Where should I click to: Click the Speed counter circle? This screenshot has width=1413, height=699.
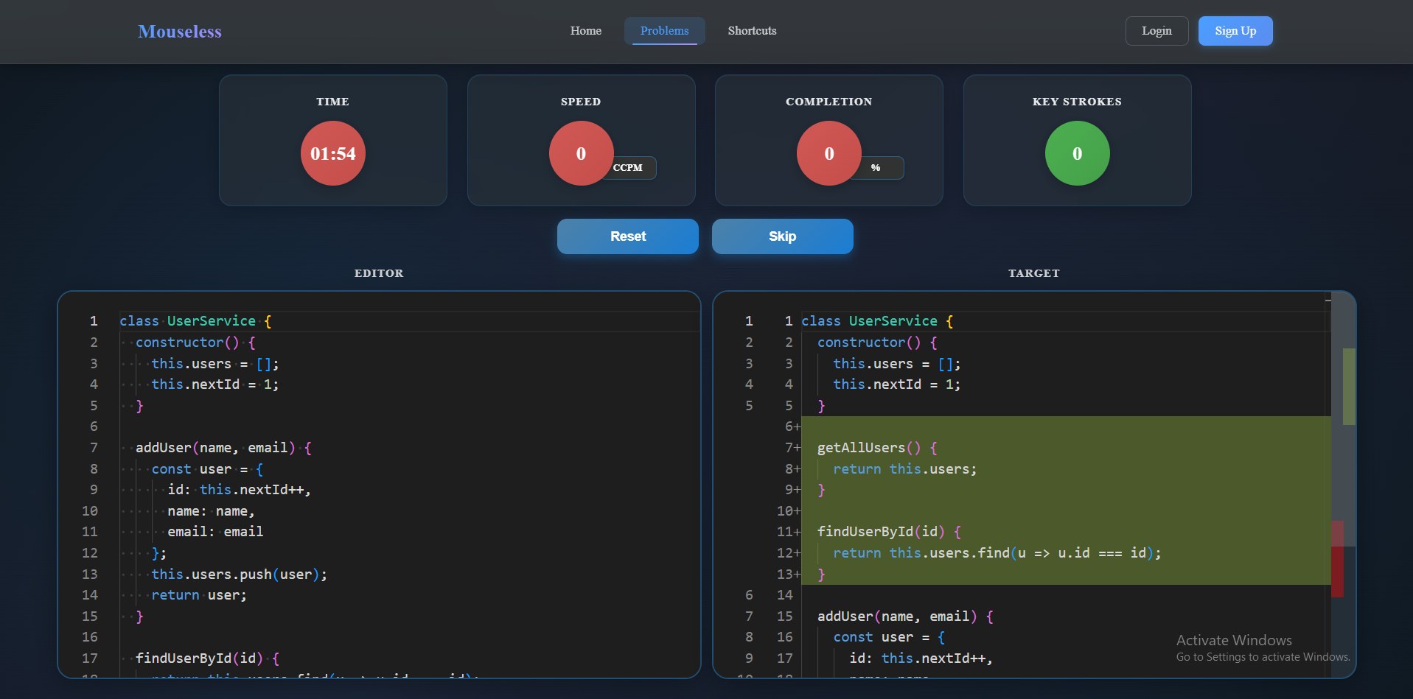581,153
